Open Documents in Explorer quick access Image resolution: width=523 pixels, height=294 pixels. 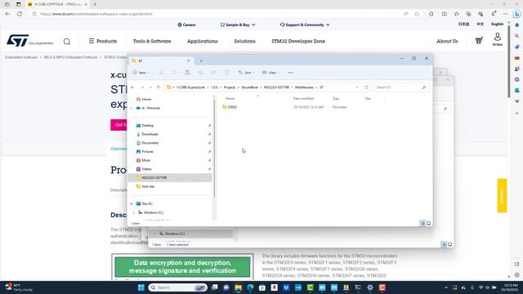tap(147, 143)
